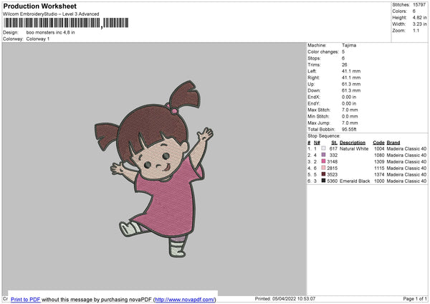This screenshot has width=430, height=304.
Task: Click the "Brand" column header
Action: [x=393, y=143]
